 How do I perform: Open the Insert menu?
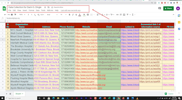[x=25, y=10]
